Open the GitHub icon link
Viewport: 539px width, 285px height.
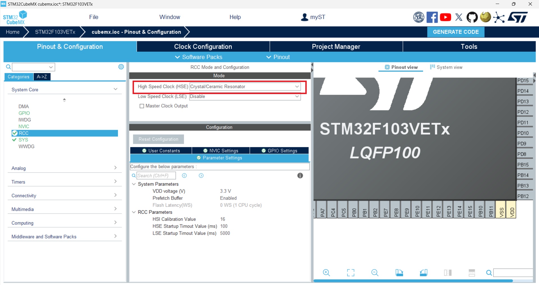pos(472,17)
